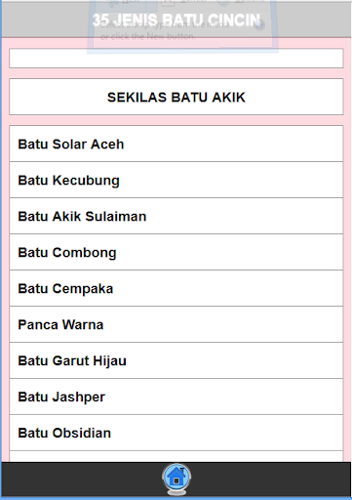
Task: Open Panca Warna stone page
Action: point(176,324)
